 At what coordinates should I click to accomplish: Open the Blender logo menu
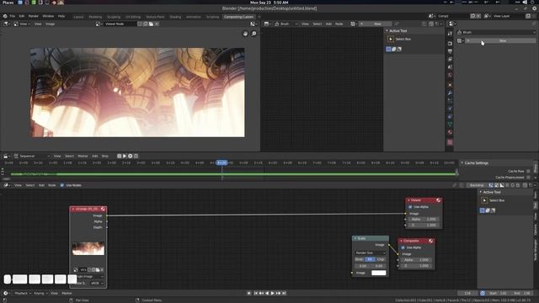point(5,16)
